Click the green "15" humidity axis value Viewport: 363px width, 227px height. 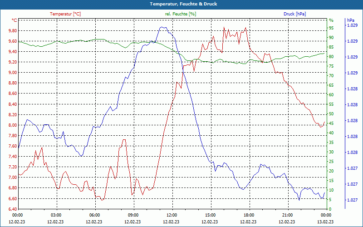[x=331, y=181]
